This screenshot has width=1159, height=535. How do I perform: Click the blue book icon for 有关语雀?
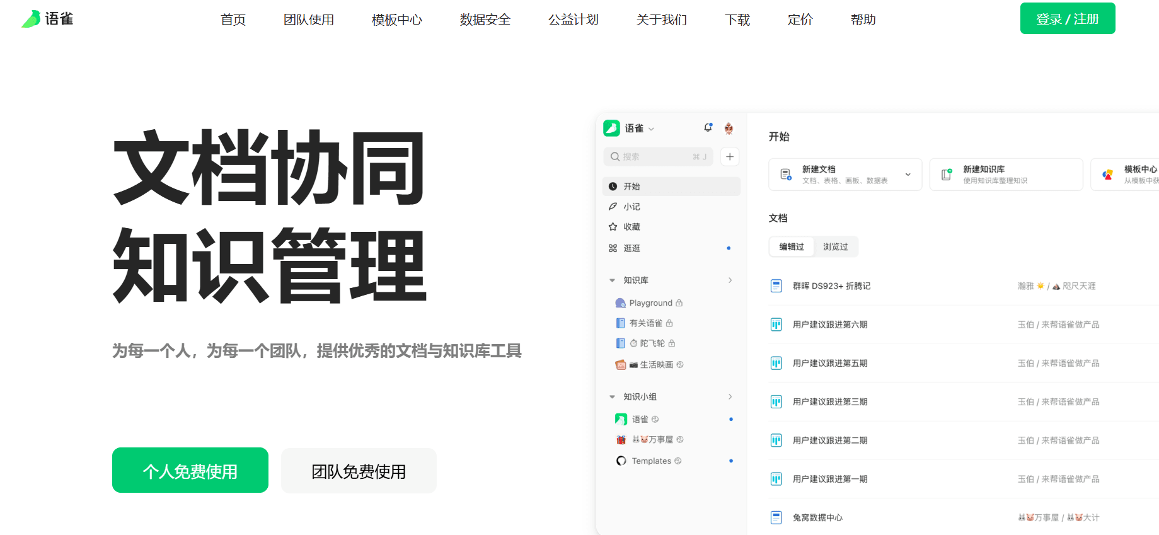[x=621, y=323]
